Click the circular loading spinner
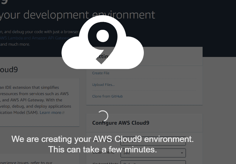Viewport: 236px width, 164px height. (103, 116)
